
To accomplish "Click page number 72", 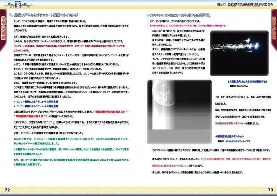I will coord(7,190).
